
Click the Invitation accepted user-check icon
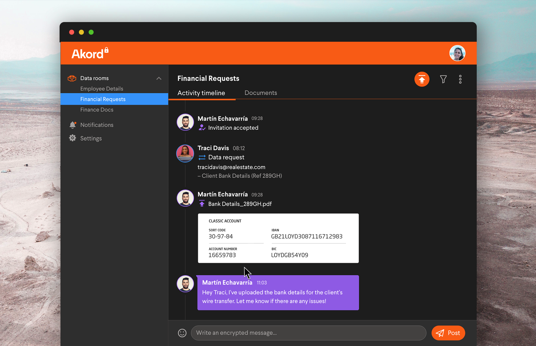tap(202, 128)
